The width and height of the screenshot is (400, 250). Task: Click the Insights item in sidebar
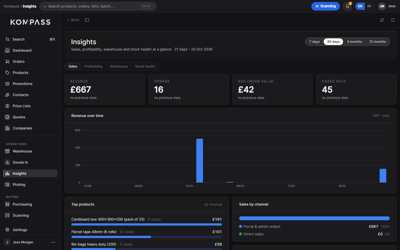point(30,173)
